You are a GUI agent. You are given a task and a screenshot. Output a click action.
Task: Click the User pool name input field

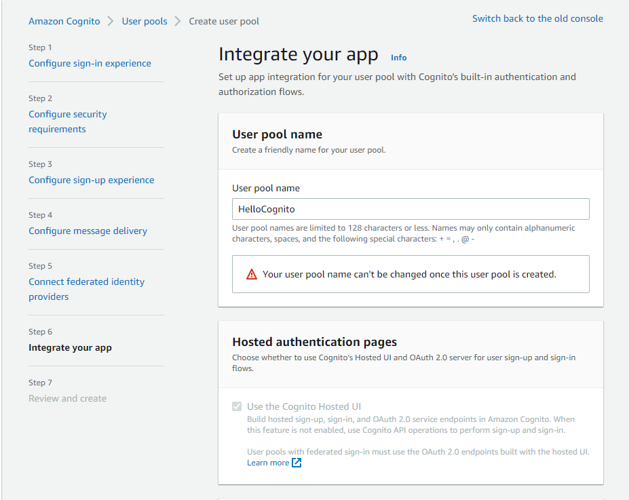pos(411,209)
